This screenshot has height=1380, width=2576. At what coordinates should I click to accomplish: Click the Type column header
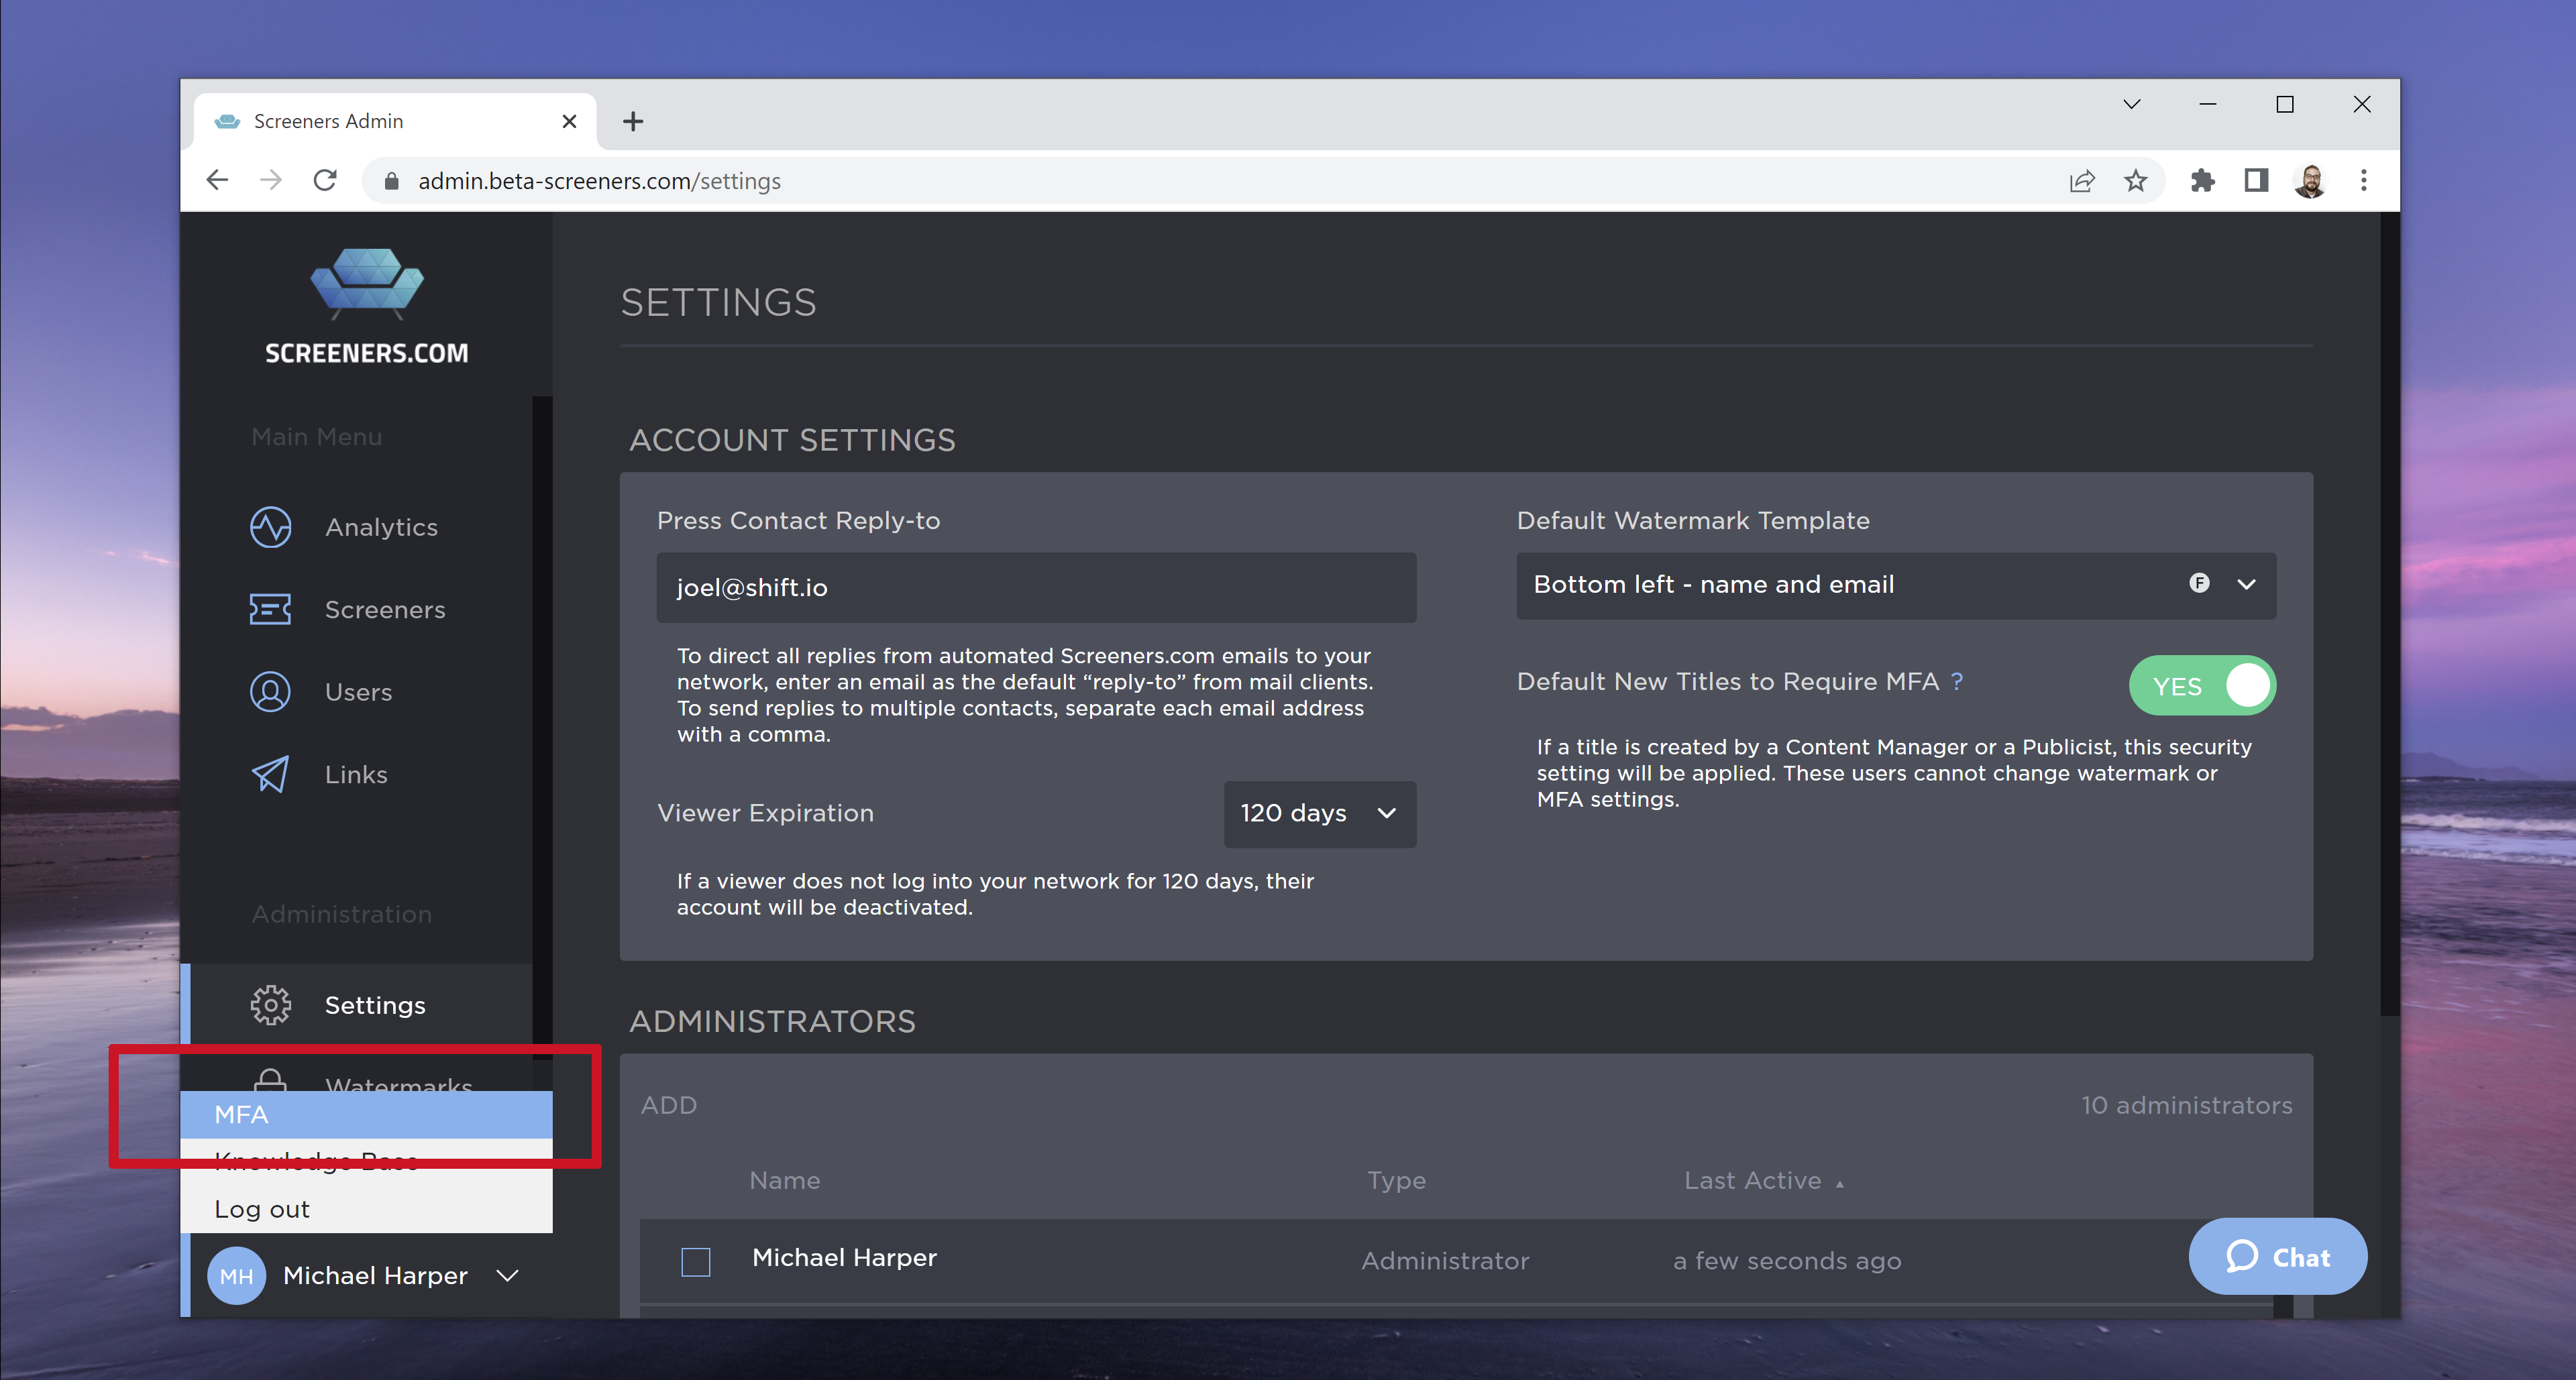pos(1397,1181)
